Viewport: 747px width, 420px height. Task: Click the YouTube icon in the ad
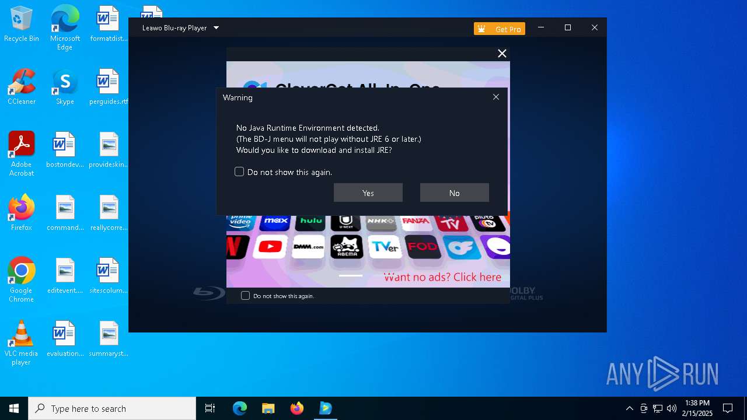click(270, 246)
